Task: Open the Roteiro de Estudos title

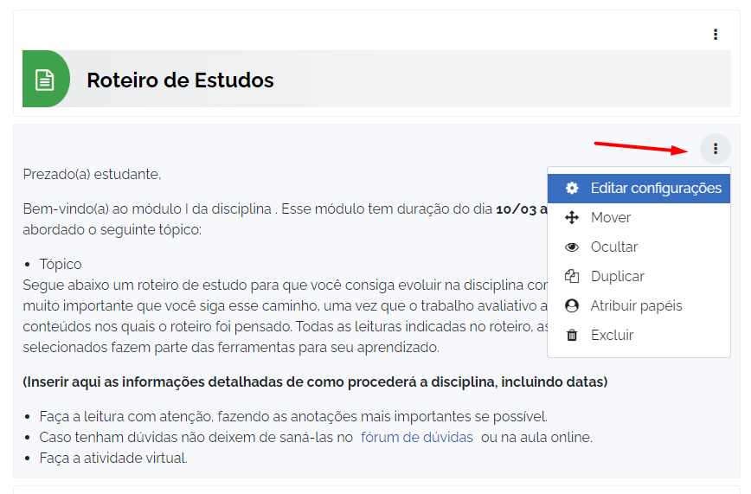Action: click(x=180, y=80)
